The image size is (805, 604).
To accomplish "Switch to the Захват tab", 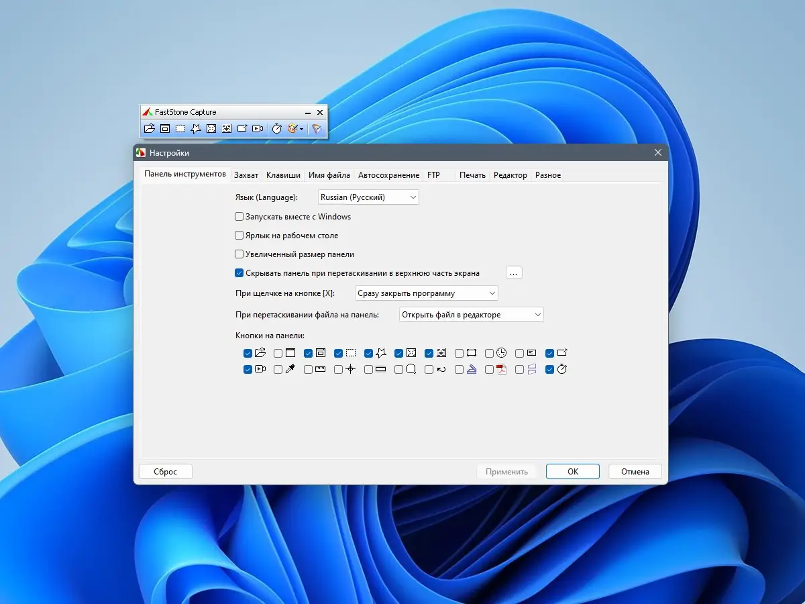I will pos(246,175).
